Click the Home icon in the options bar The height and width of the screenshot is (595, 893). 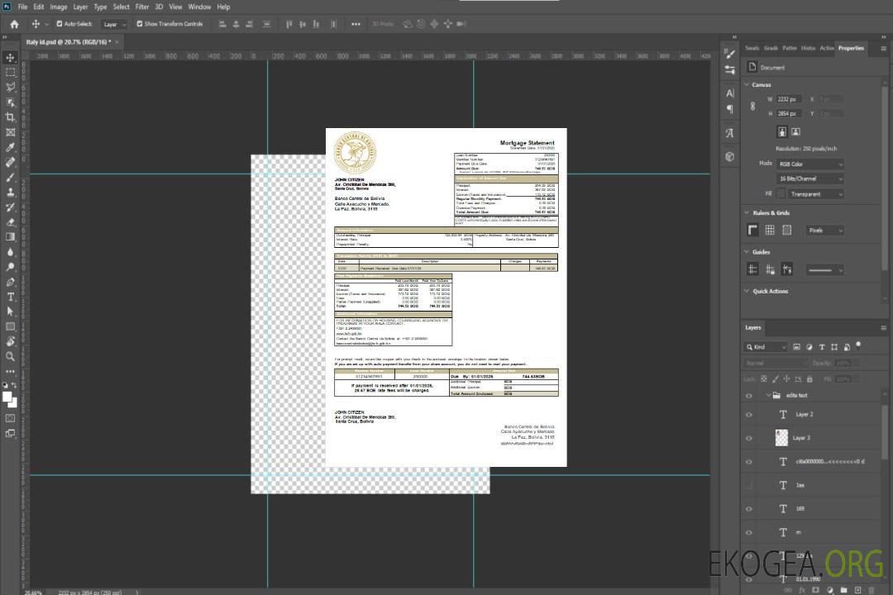coord(14,24)
